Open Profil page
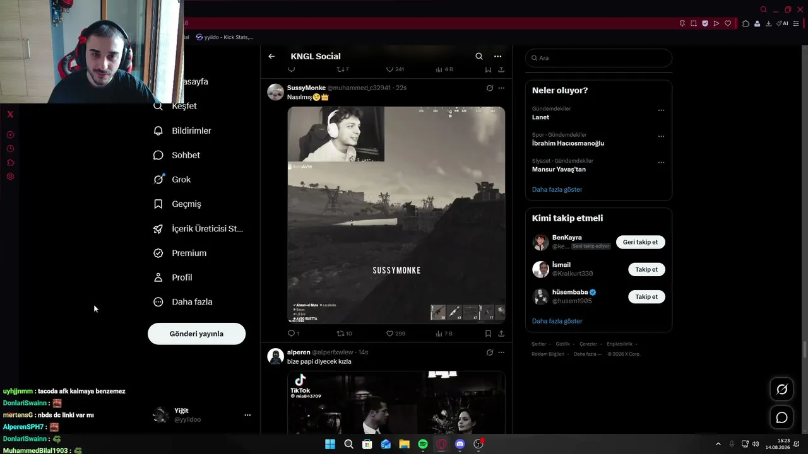 click(173, 277)
